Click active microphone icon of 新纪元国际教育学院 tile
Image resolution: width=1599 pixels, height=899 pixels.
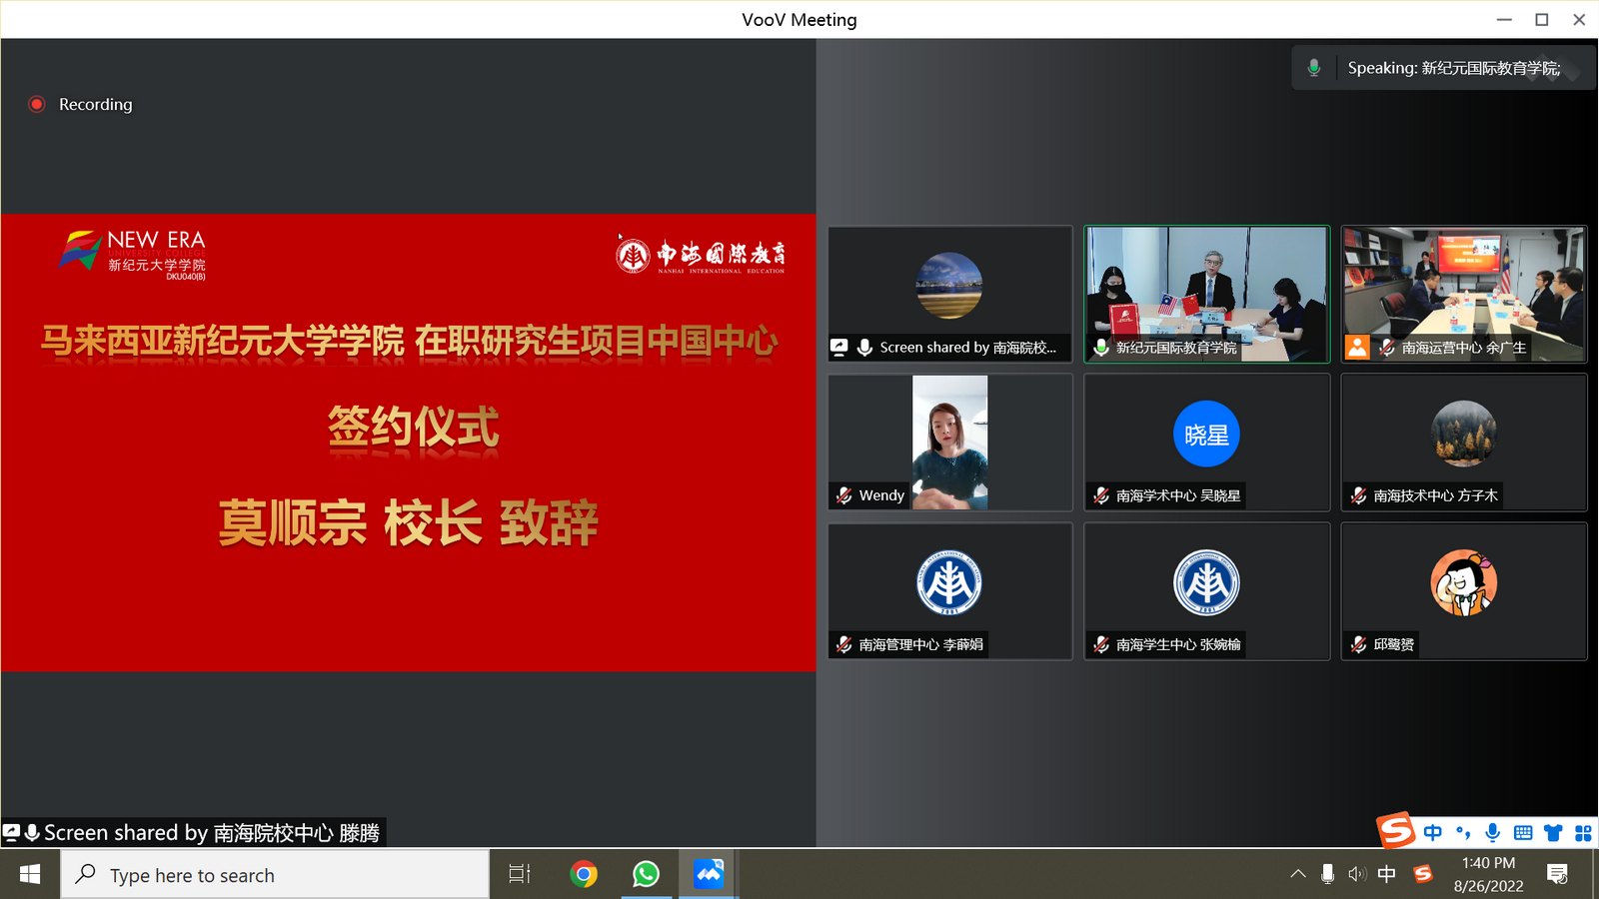pyautogui.click(x=1101, y=348)
